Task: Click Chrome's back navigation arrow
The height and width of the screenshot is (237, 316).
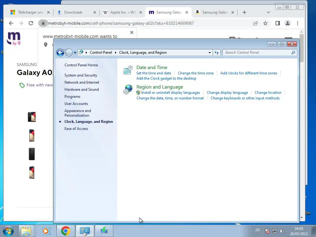Action: 11,23
